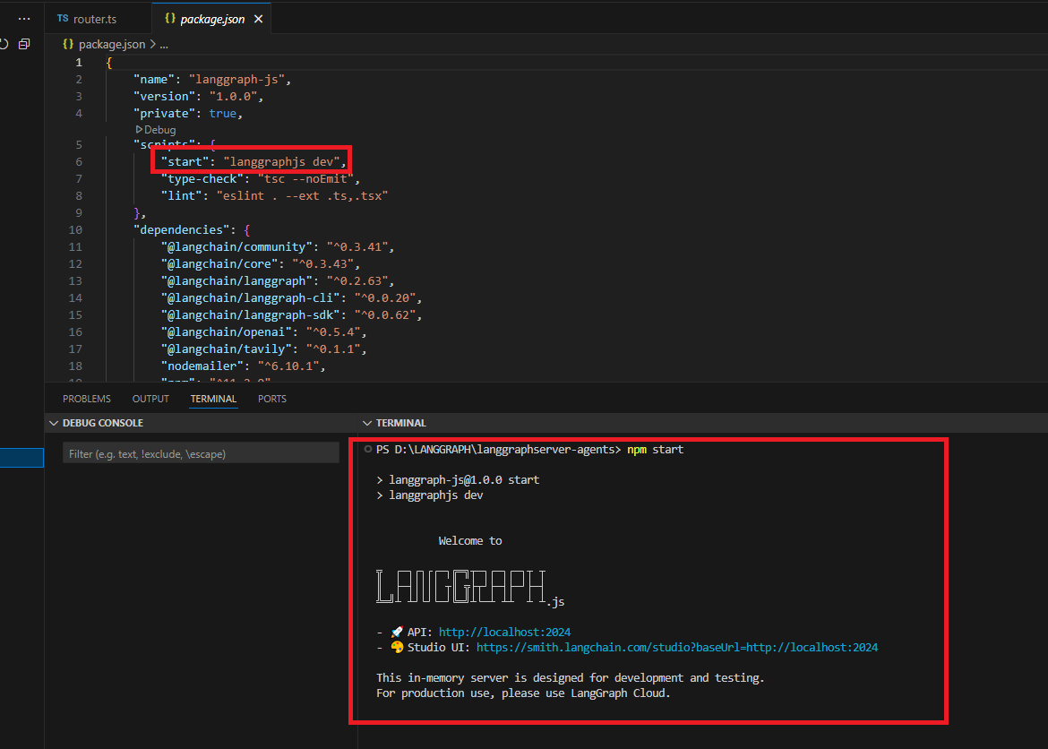The height and width of the screenshot is (749, 1048).
Task: Click the "@langchain/openai" dependency line
Action: (264, 332)
